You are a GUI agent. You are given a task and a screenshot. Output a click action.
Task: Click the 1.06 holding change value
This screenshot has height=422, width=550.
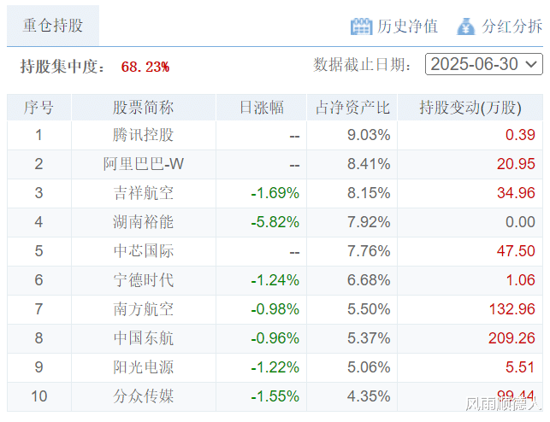(520, 280)
